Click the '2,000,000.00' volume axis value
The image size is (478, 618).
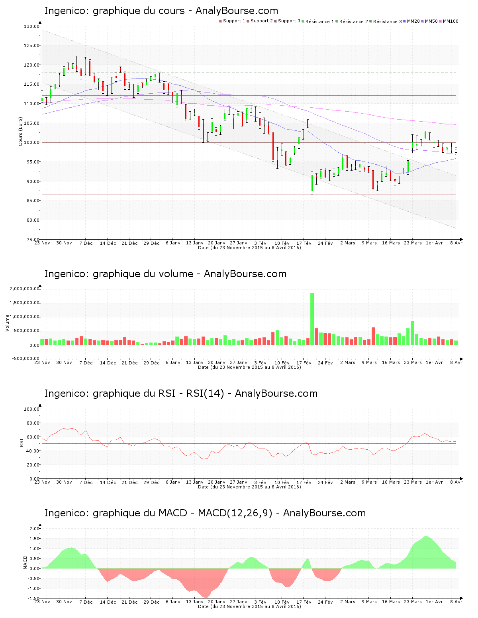click(25, 289)
